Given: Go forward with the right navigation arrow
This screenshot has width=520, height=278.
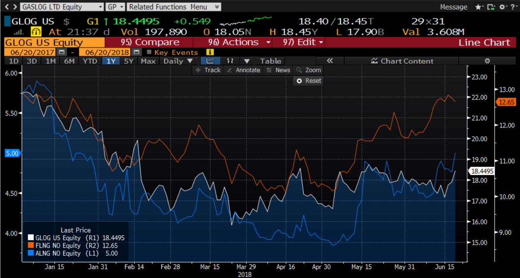Looking at the screenshot, I should pos(14,7).
